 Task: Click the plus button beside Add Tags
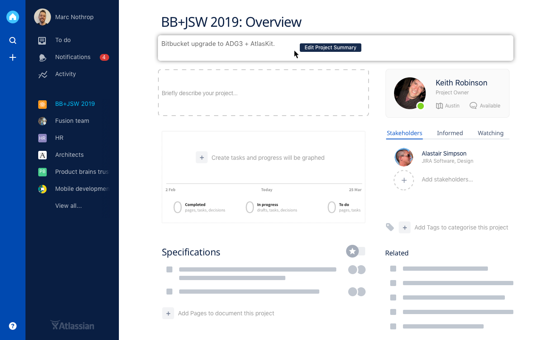point(405,228)
